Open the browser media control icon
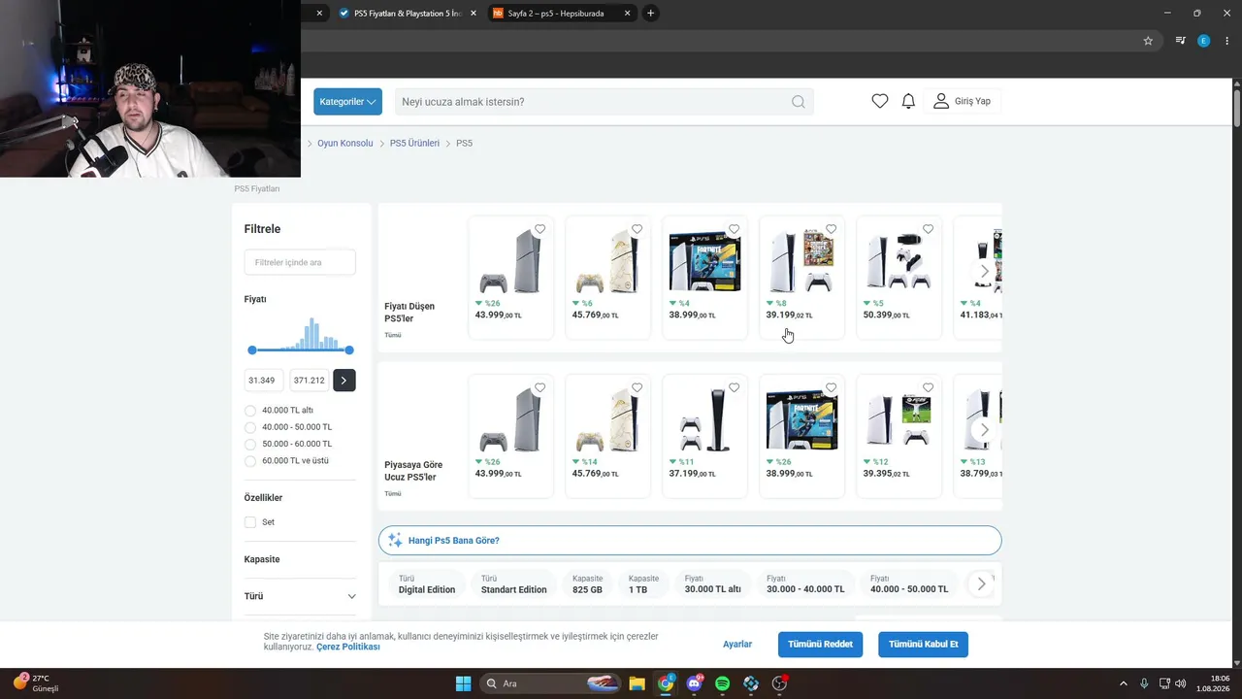 pos(1180,41)
